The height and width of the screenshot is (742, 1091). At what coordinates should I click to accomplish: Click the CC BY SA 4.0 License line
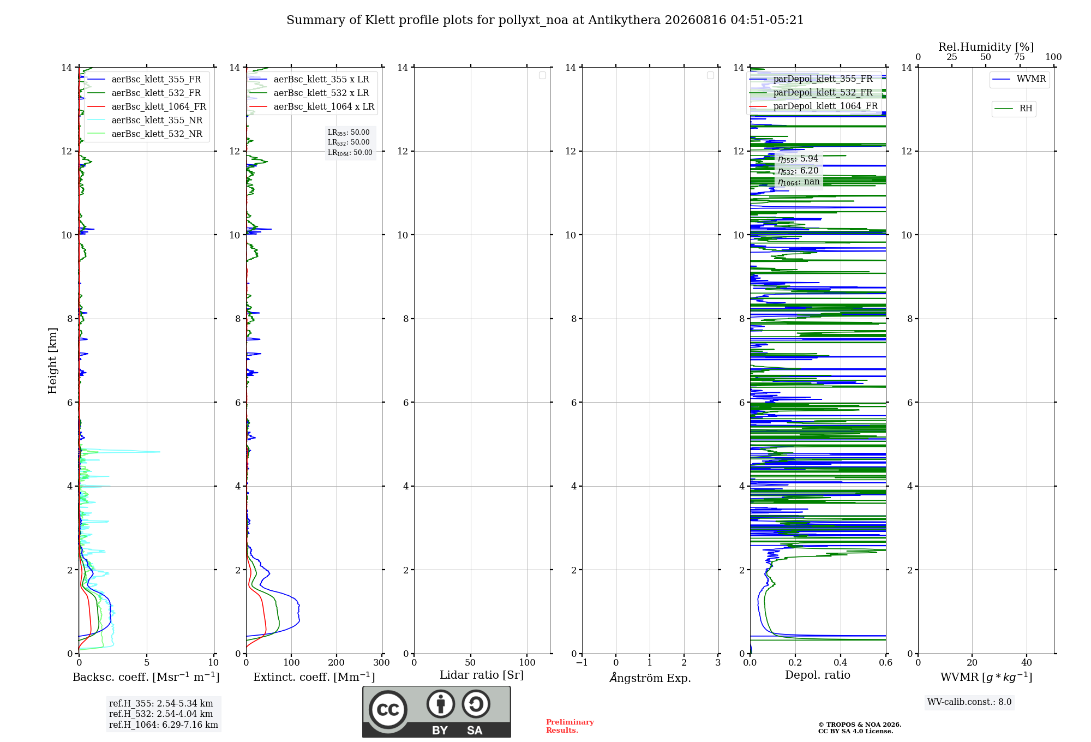(856, 731)
